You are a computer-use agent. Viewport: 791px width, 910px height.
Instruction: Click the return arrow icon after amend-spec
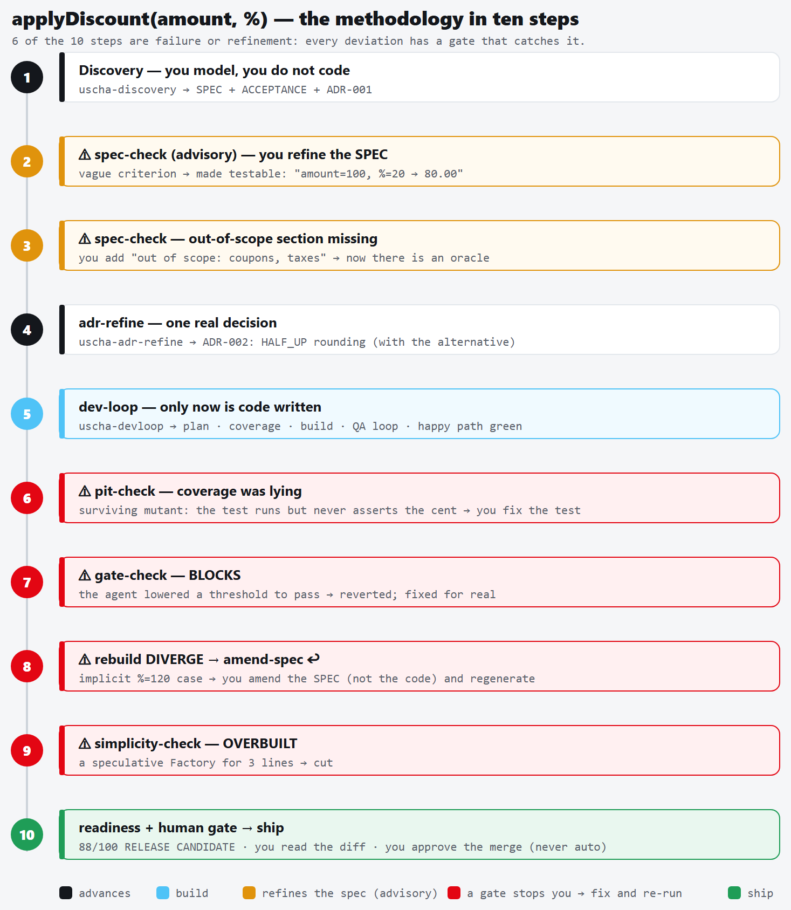pyautogui.click(x=314, y=659)
